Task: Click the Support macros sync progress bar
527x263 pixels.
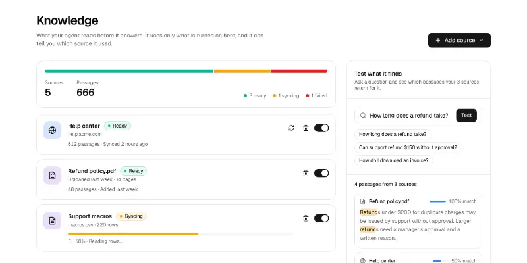Action: [180, 234]
